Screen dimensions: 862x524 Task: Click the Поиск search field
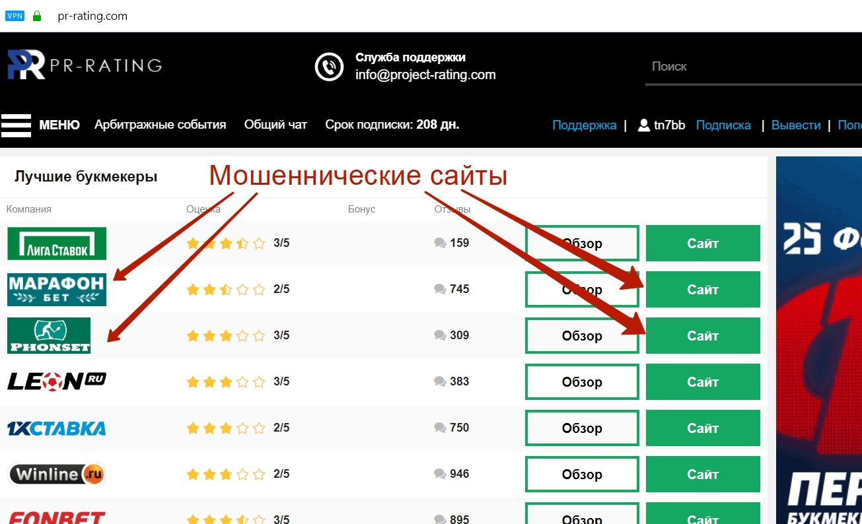[x=754, y=67]
